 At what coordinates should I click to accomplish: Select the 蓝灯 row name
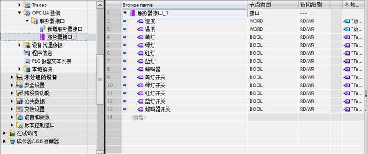(x=150, y=62)
